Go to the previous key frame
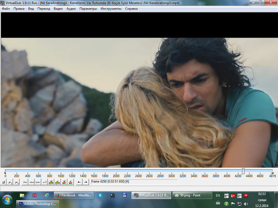The width and height of the screenshot is (278, 208). 51,182
